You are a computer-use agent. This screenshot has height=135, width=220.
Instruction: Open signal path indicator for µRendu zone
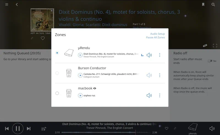tap(142, 55)
